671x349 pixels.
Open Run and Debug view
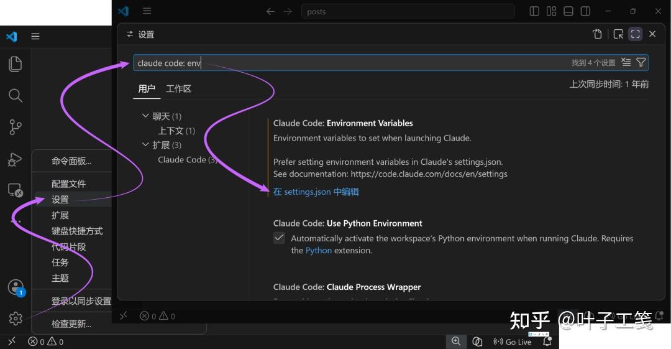click(16, 159)
